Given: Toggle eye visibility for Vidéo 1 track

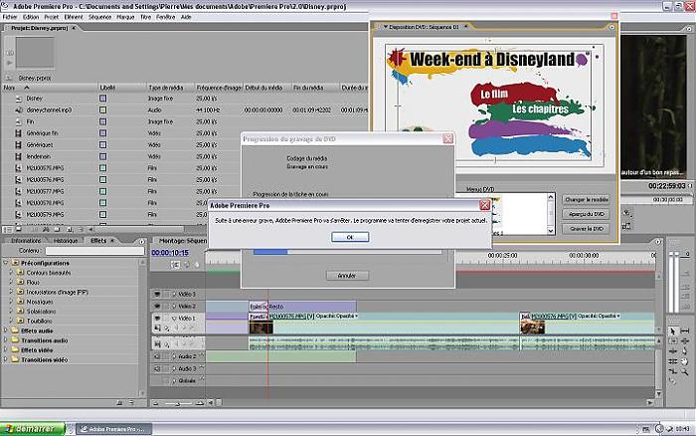Looking at the screenshot, I should (x=157, y=319).
